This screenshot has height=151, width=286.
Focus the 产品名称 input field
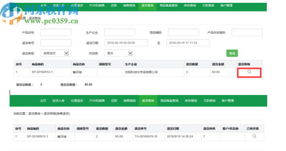coord(56,33)
